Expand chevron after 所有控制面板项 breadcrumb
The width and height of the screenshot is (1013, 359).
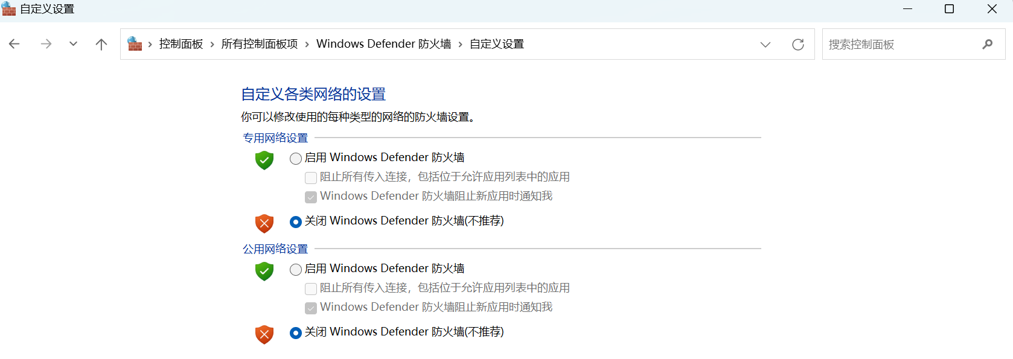[x=307, y=45]
